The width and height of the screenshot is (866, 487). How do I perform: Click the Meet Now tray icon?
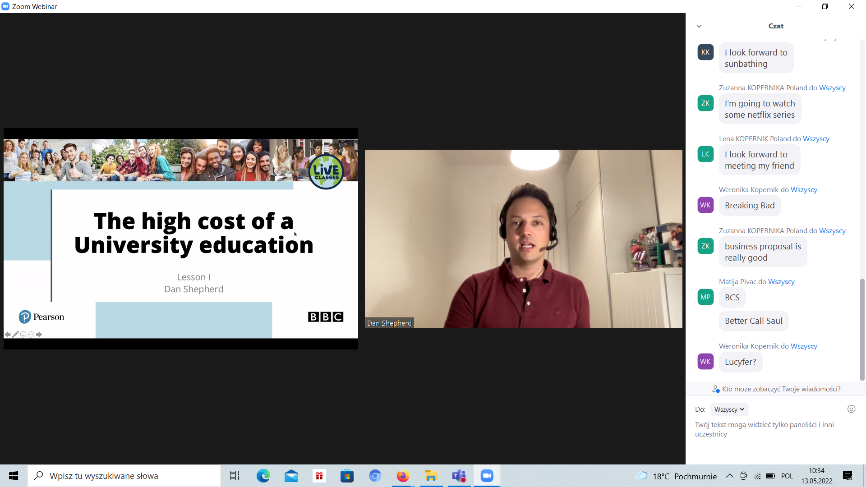coord(743,476)
